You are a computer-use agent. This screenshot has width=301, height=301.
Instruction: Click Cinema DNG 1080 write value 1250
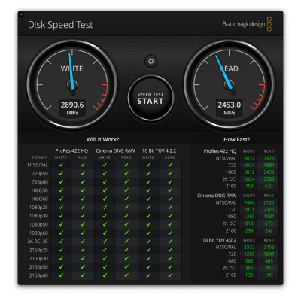pyautogui.click(x=249, y=217)
